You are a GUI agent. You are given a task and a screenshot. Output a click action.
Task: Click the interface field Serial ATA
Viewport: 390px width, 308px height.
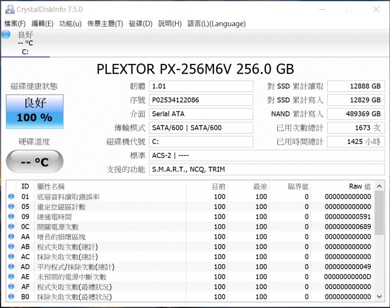coord(201,114)
